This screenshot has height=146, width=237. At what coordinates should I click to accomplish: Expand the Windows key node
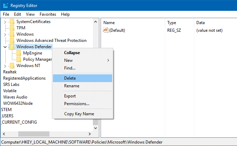point(5,35)
